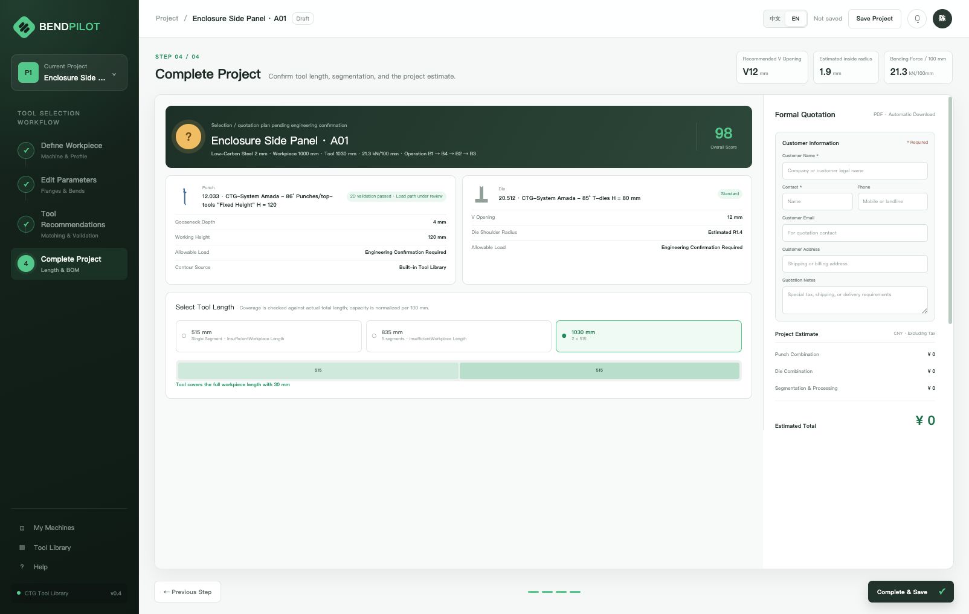Image resolution: width=969 pixels, height=614 pixels.
Task: Click the Previous Step button
Action: click(187, 592)
